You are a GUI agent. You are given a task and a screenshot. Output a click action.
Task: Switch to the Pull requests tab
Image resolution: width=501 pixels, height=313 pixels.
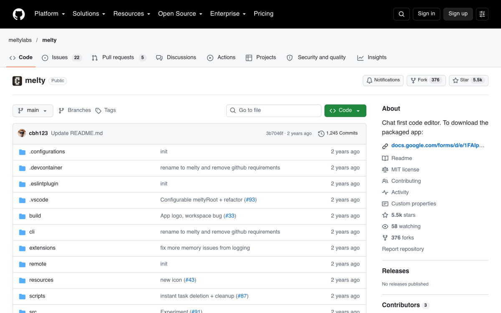tap(119, 58)
